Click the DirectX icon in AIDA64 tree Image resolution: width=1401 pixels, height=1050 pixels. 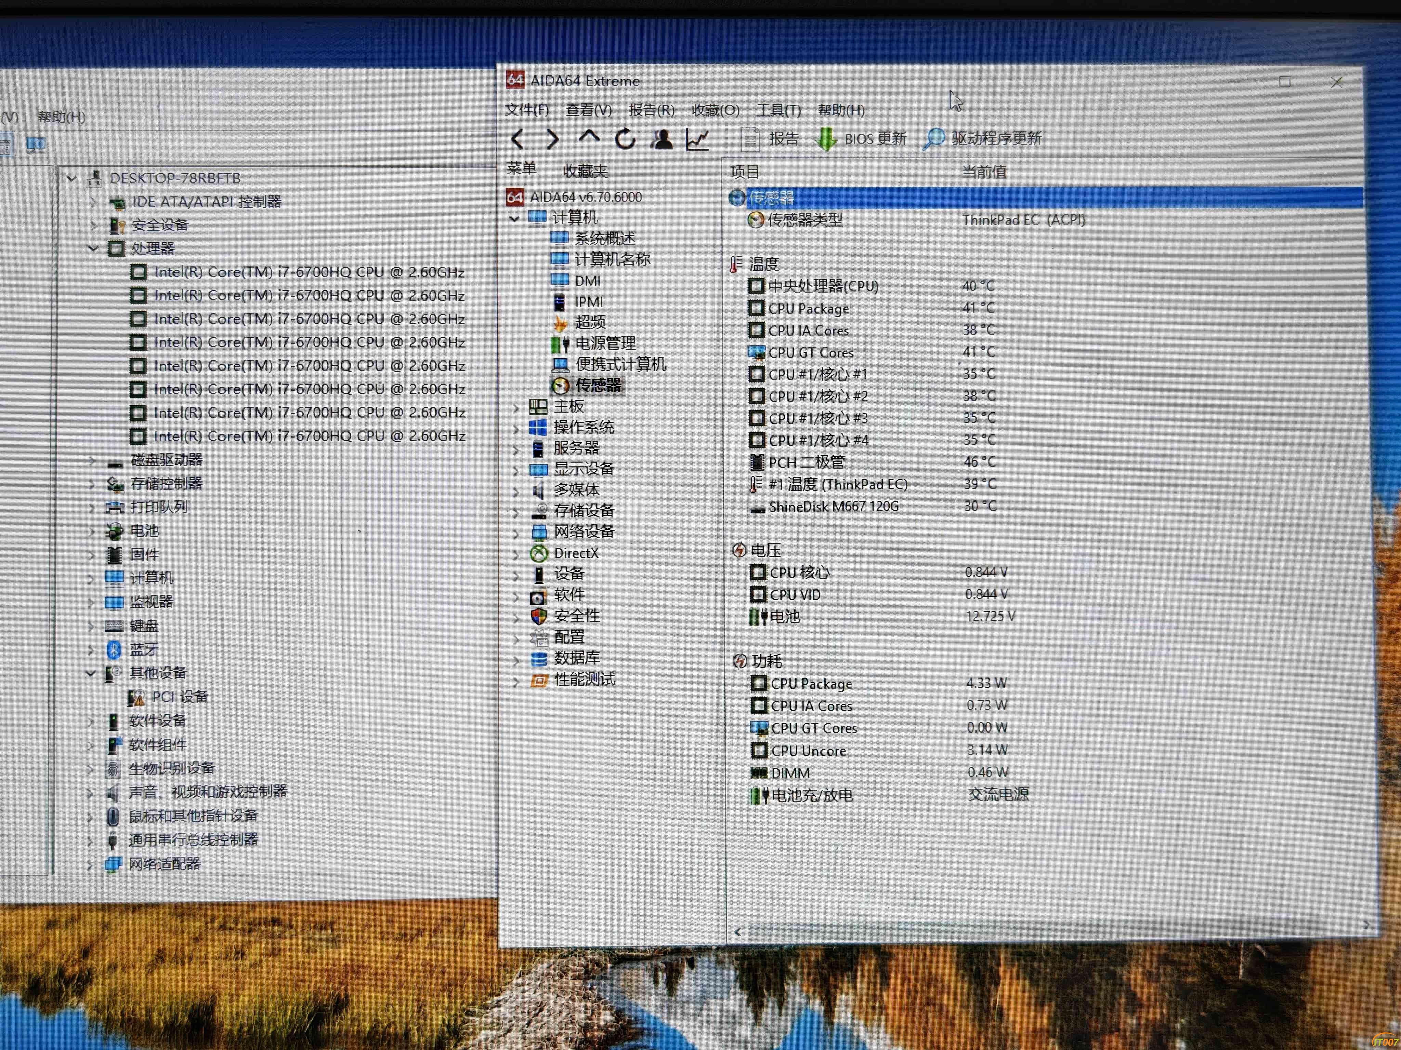tap(538, 553)
